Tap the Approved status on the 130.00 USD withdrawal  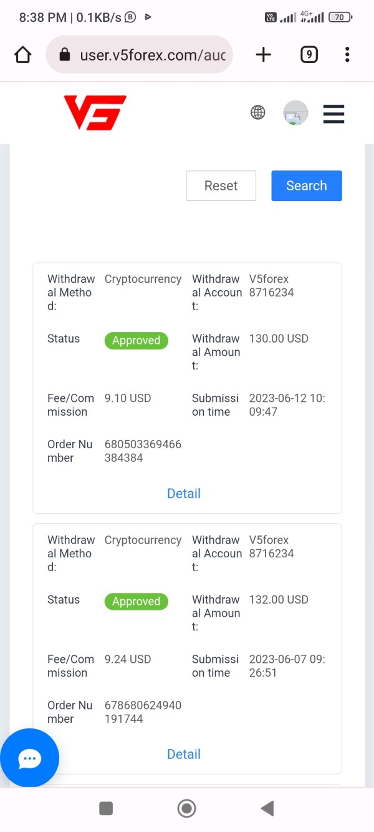(136, 341)
